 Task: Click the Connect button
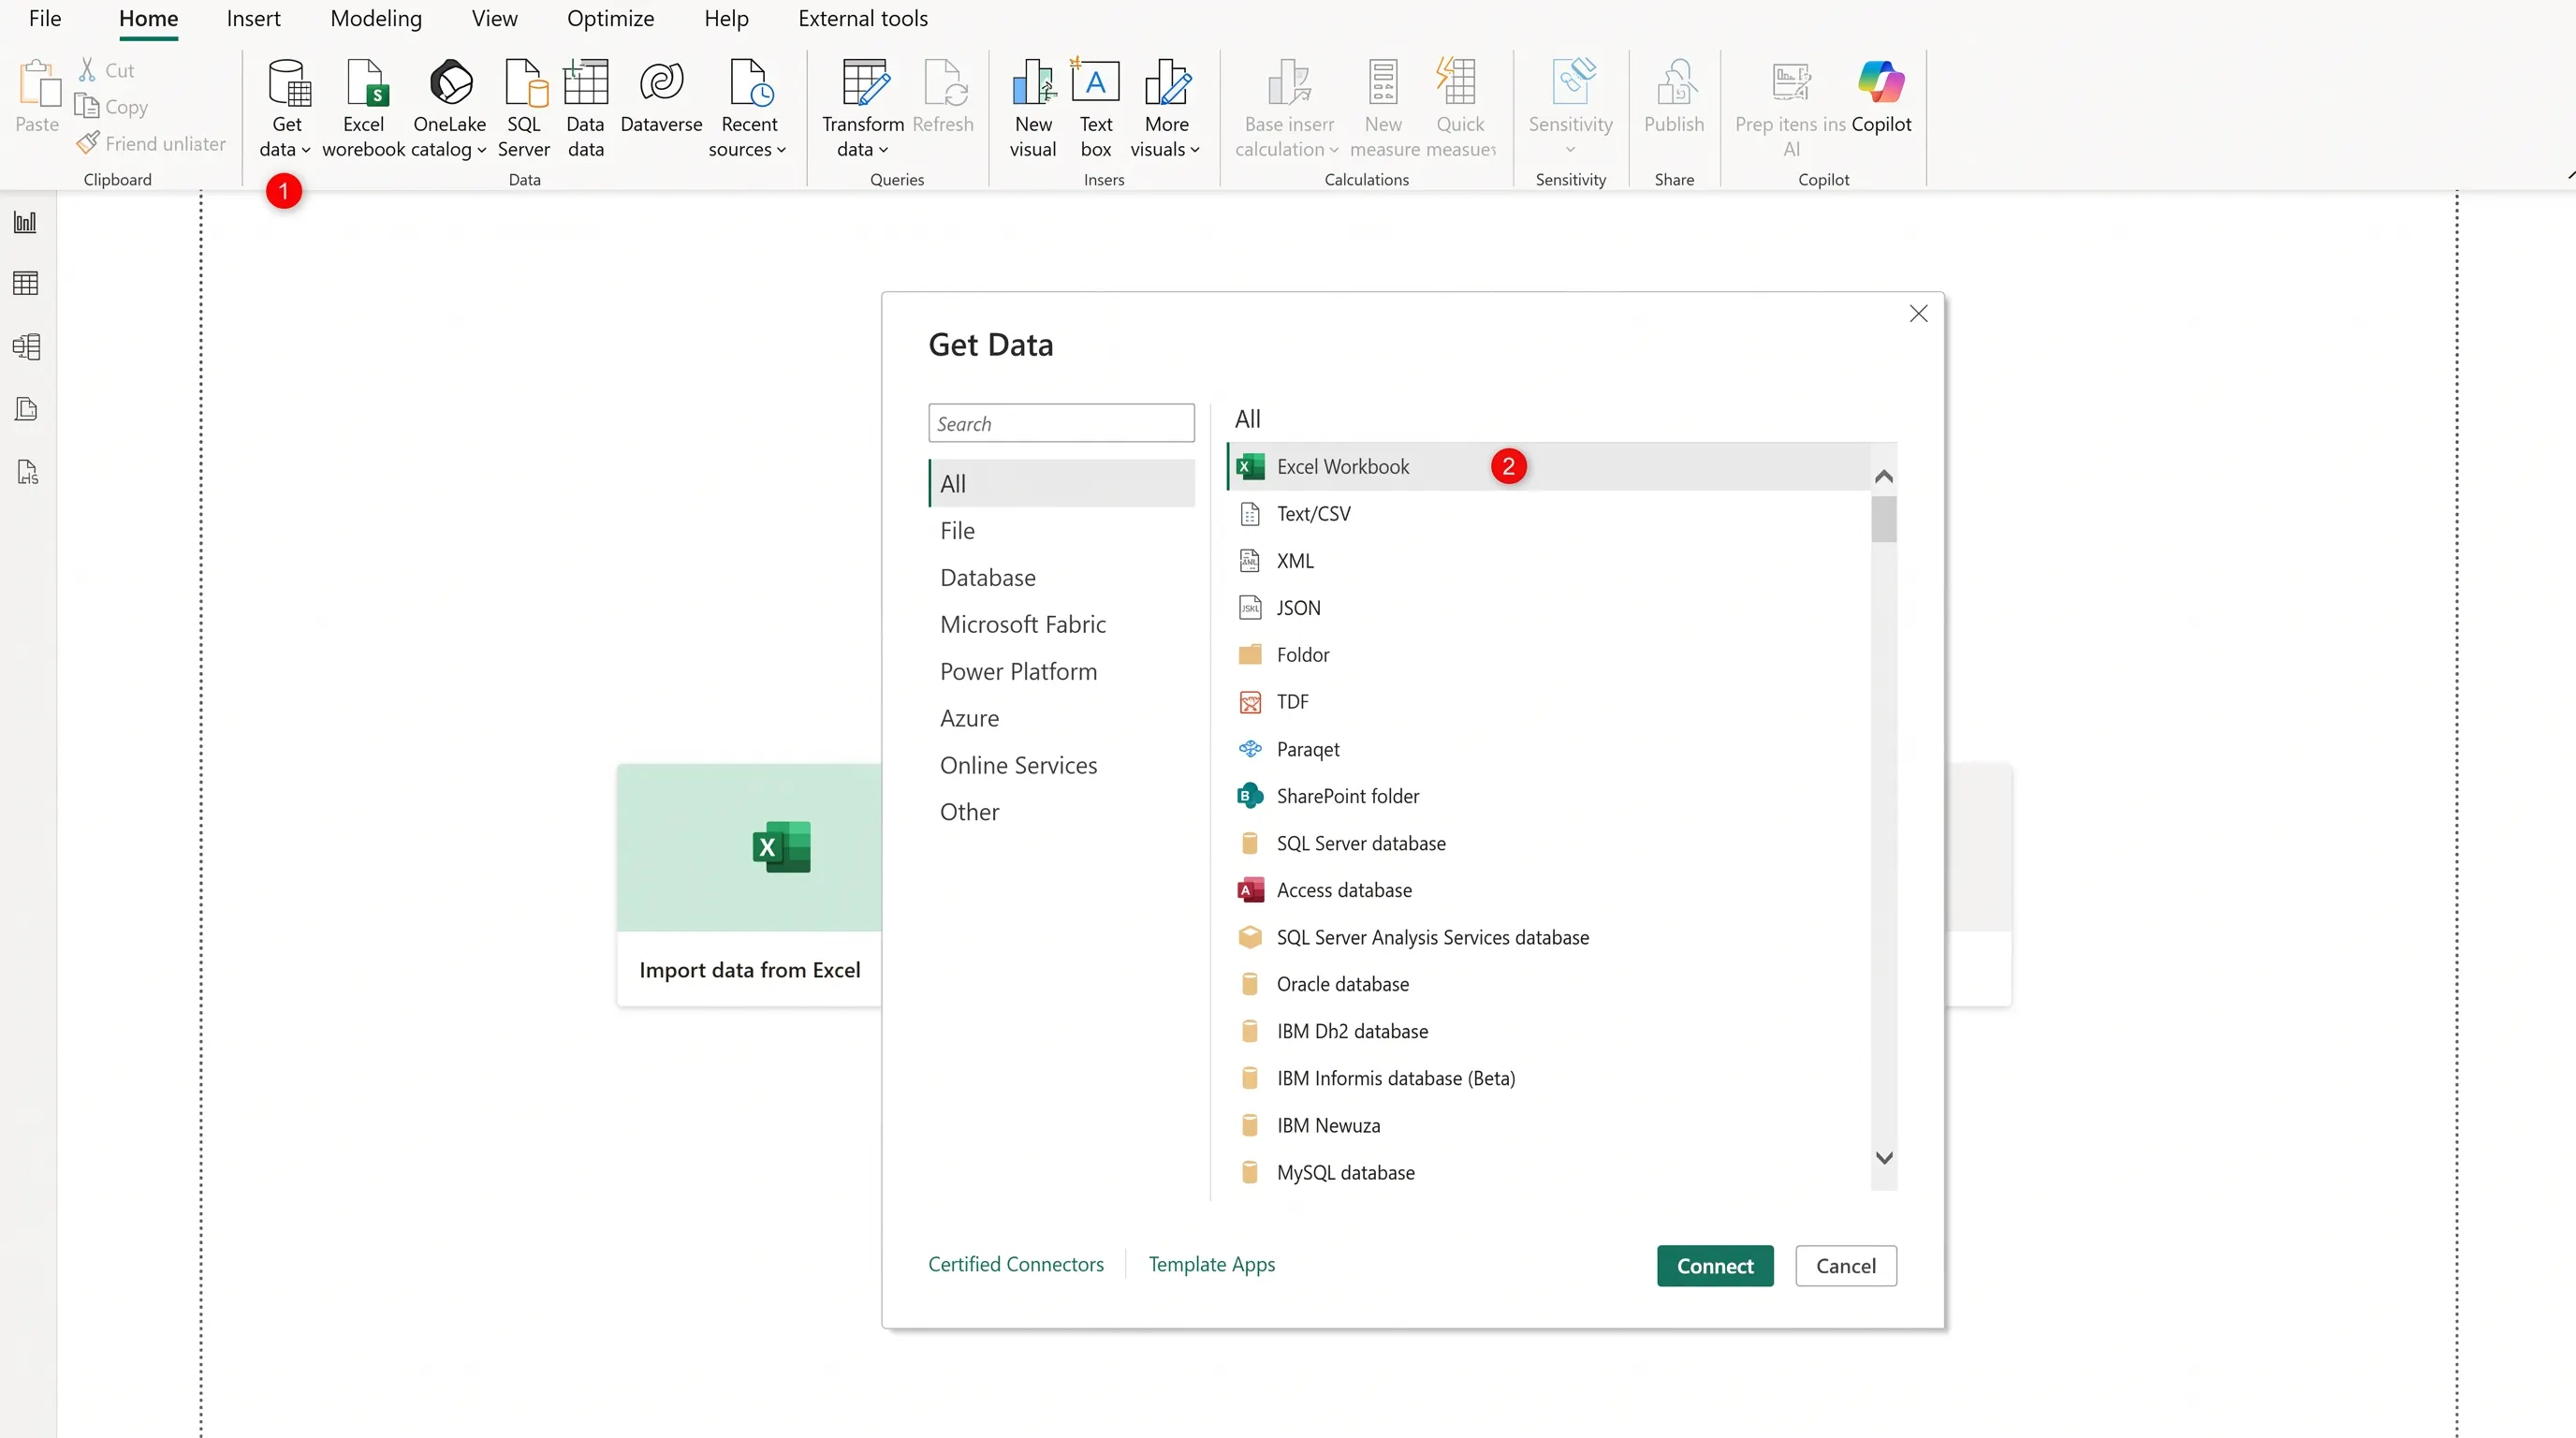click(x=1715, y=1266)
